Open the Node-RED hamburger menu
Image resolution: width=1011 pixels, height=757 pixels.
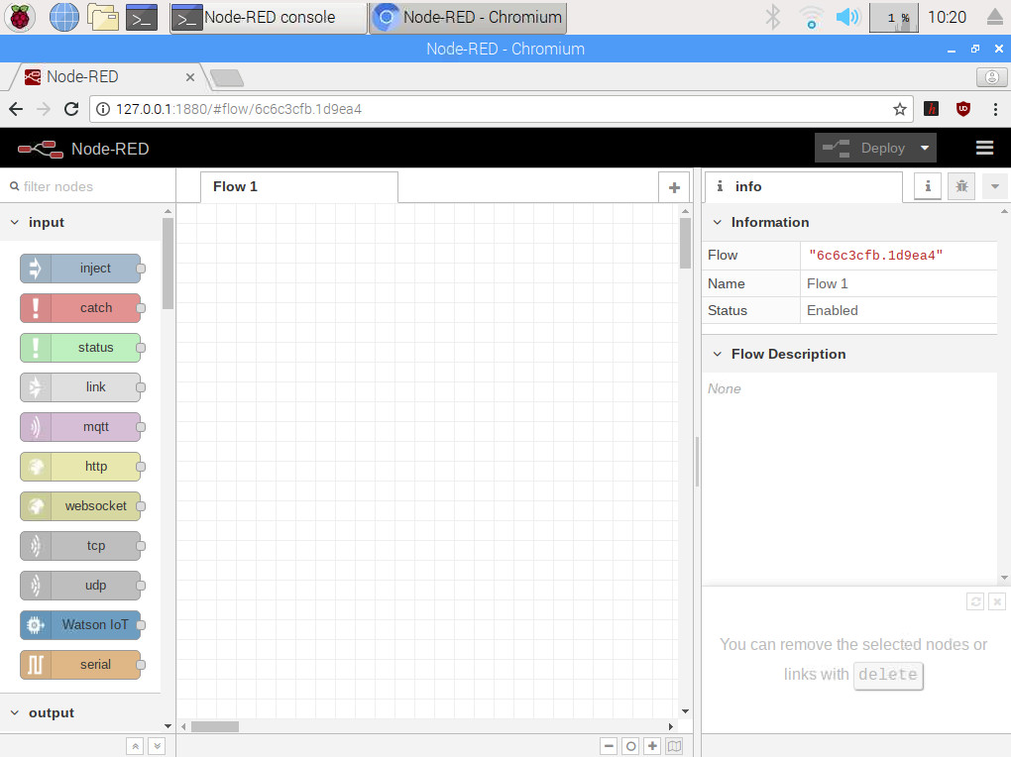pyautogui.click(x=984, y=149)
